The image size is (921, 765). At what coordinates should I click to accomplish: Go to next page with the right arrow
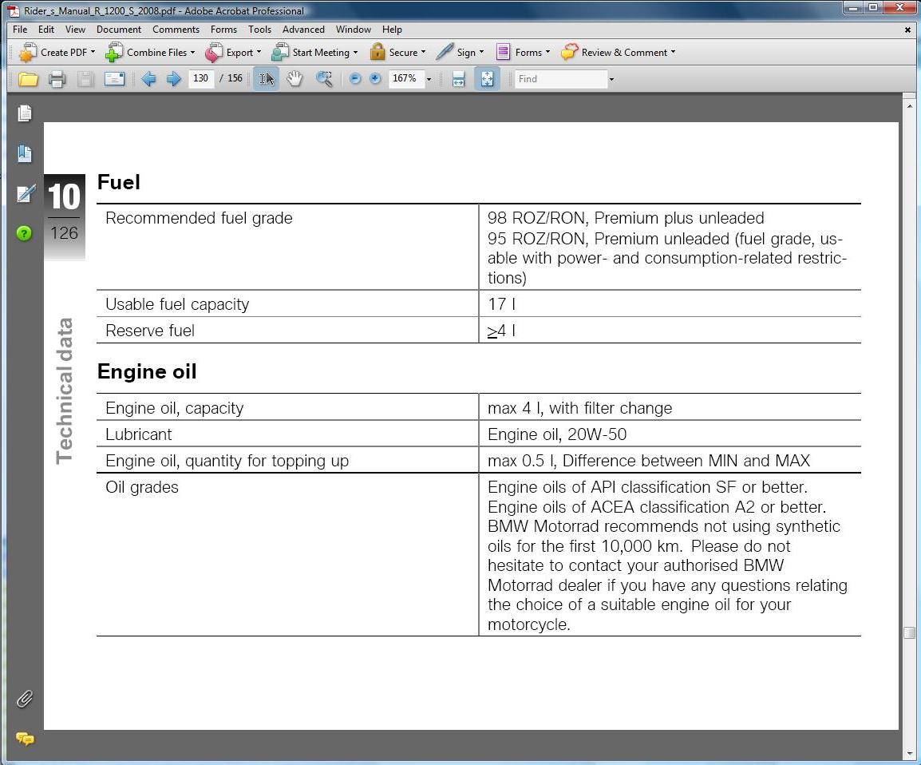(173, 79)
